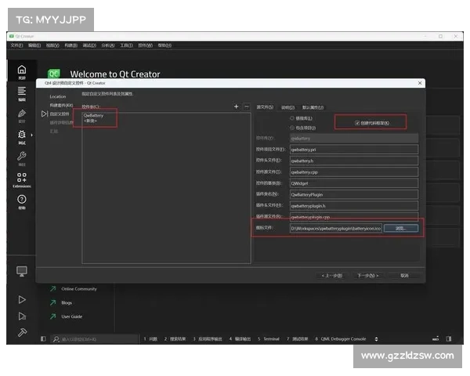Open the 5 Terminal output pane

click(x=268, y=339)
